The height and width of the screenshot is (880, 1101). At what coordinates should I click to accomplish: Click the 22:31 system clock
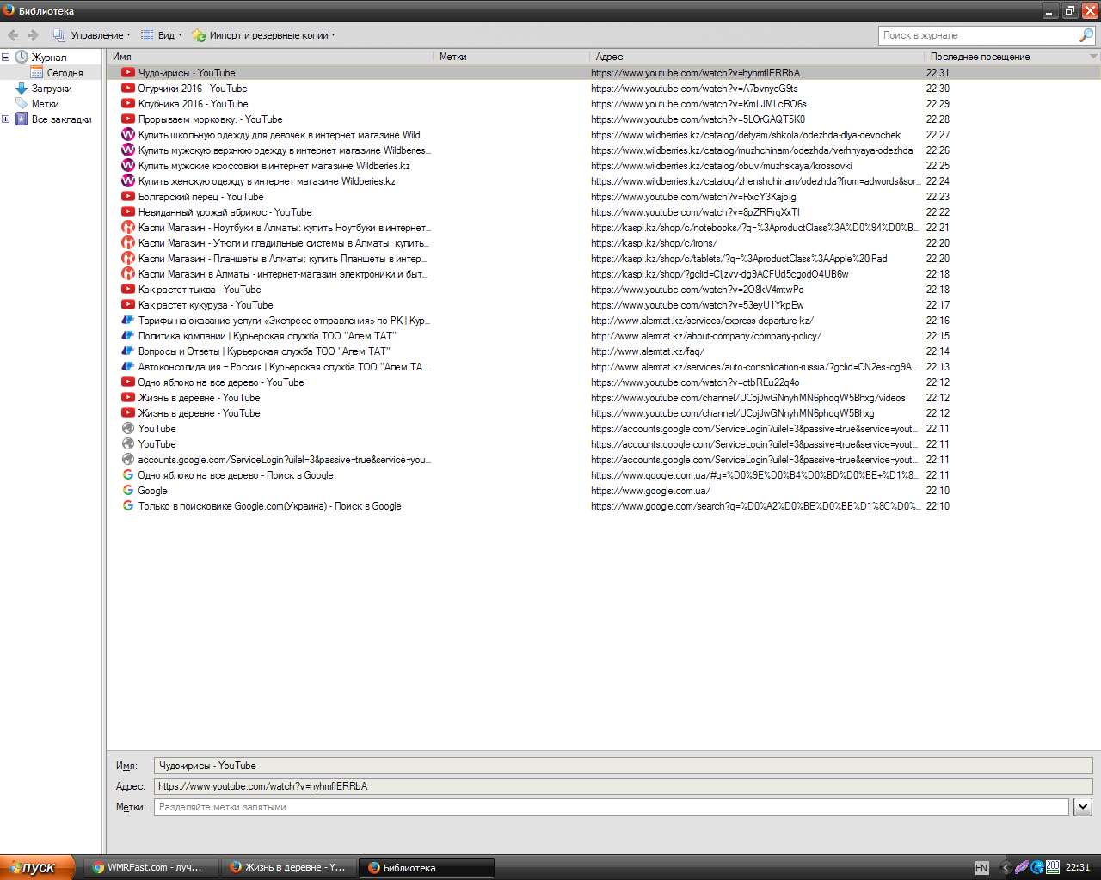(x=1078, y=868)
